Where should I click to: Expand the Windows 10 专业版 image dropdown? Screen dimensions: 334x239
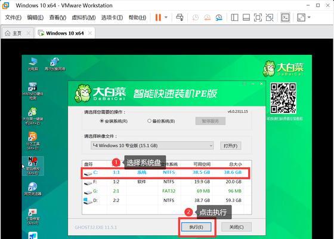(x=211, y=146)
